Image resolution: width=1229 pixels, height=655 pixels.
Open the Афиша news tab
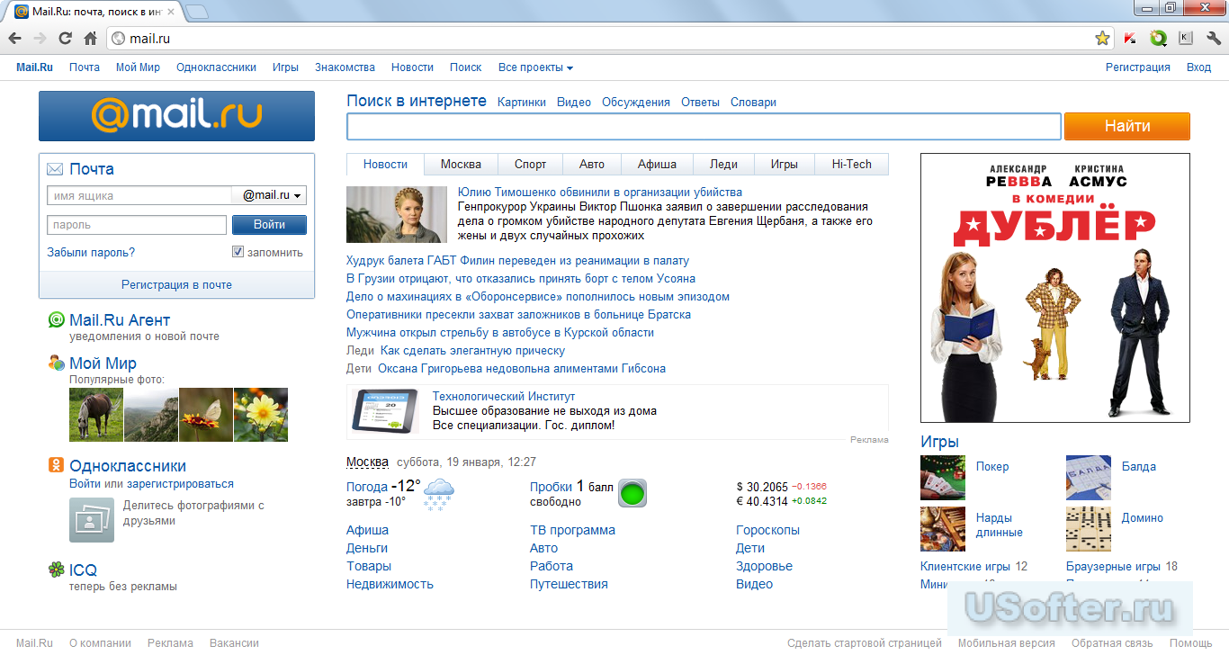[657, 165]
